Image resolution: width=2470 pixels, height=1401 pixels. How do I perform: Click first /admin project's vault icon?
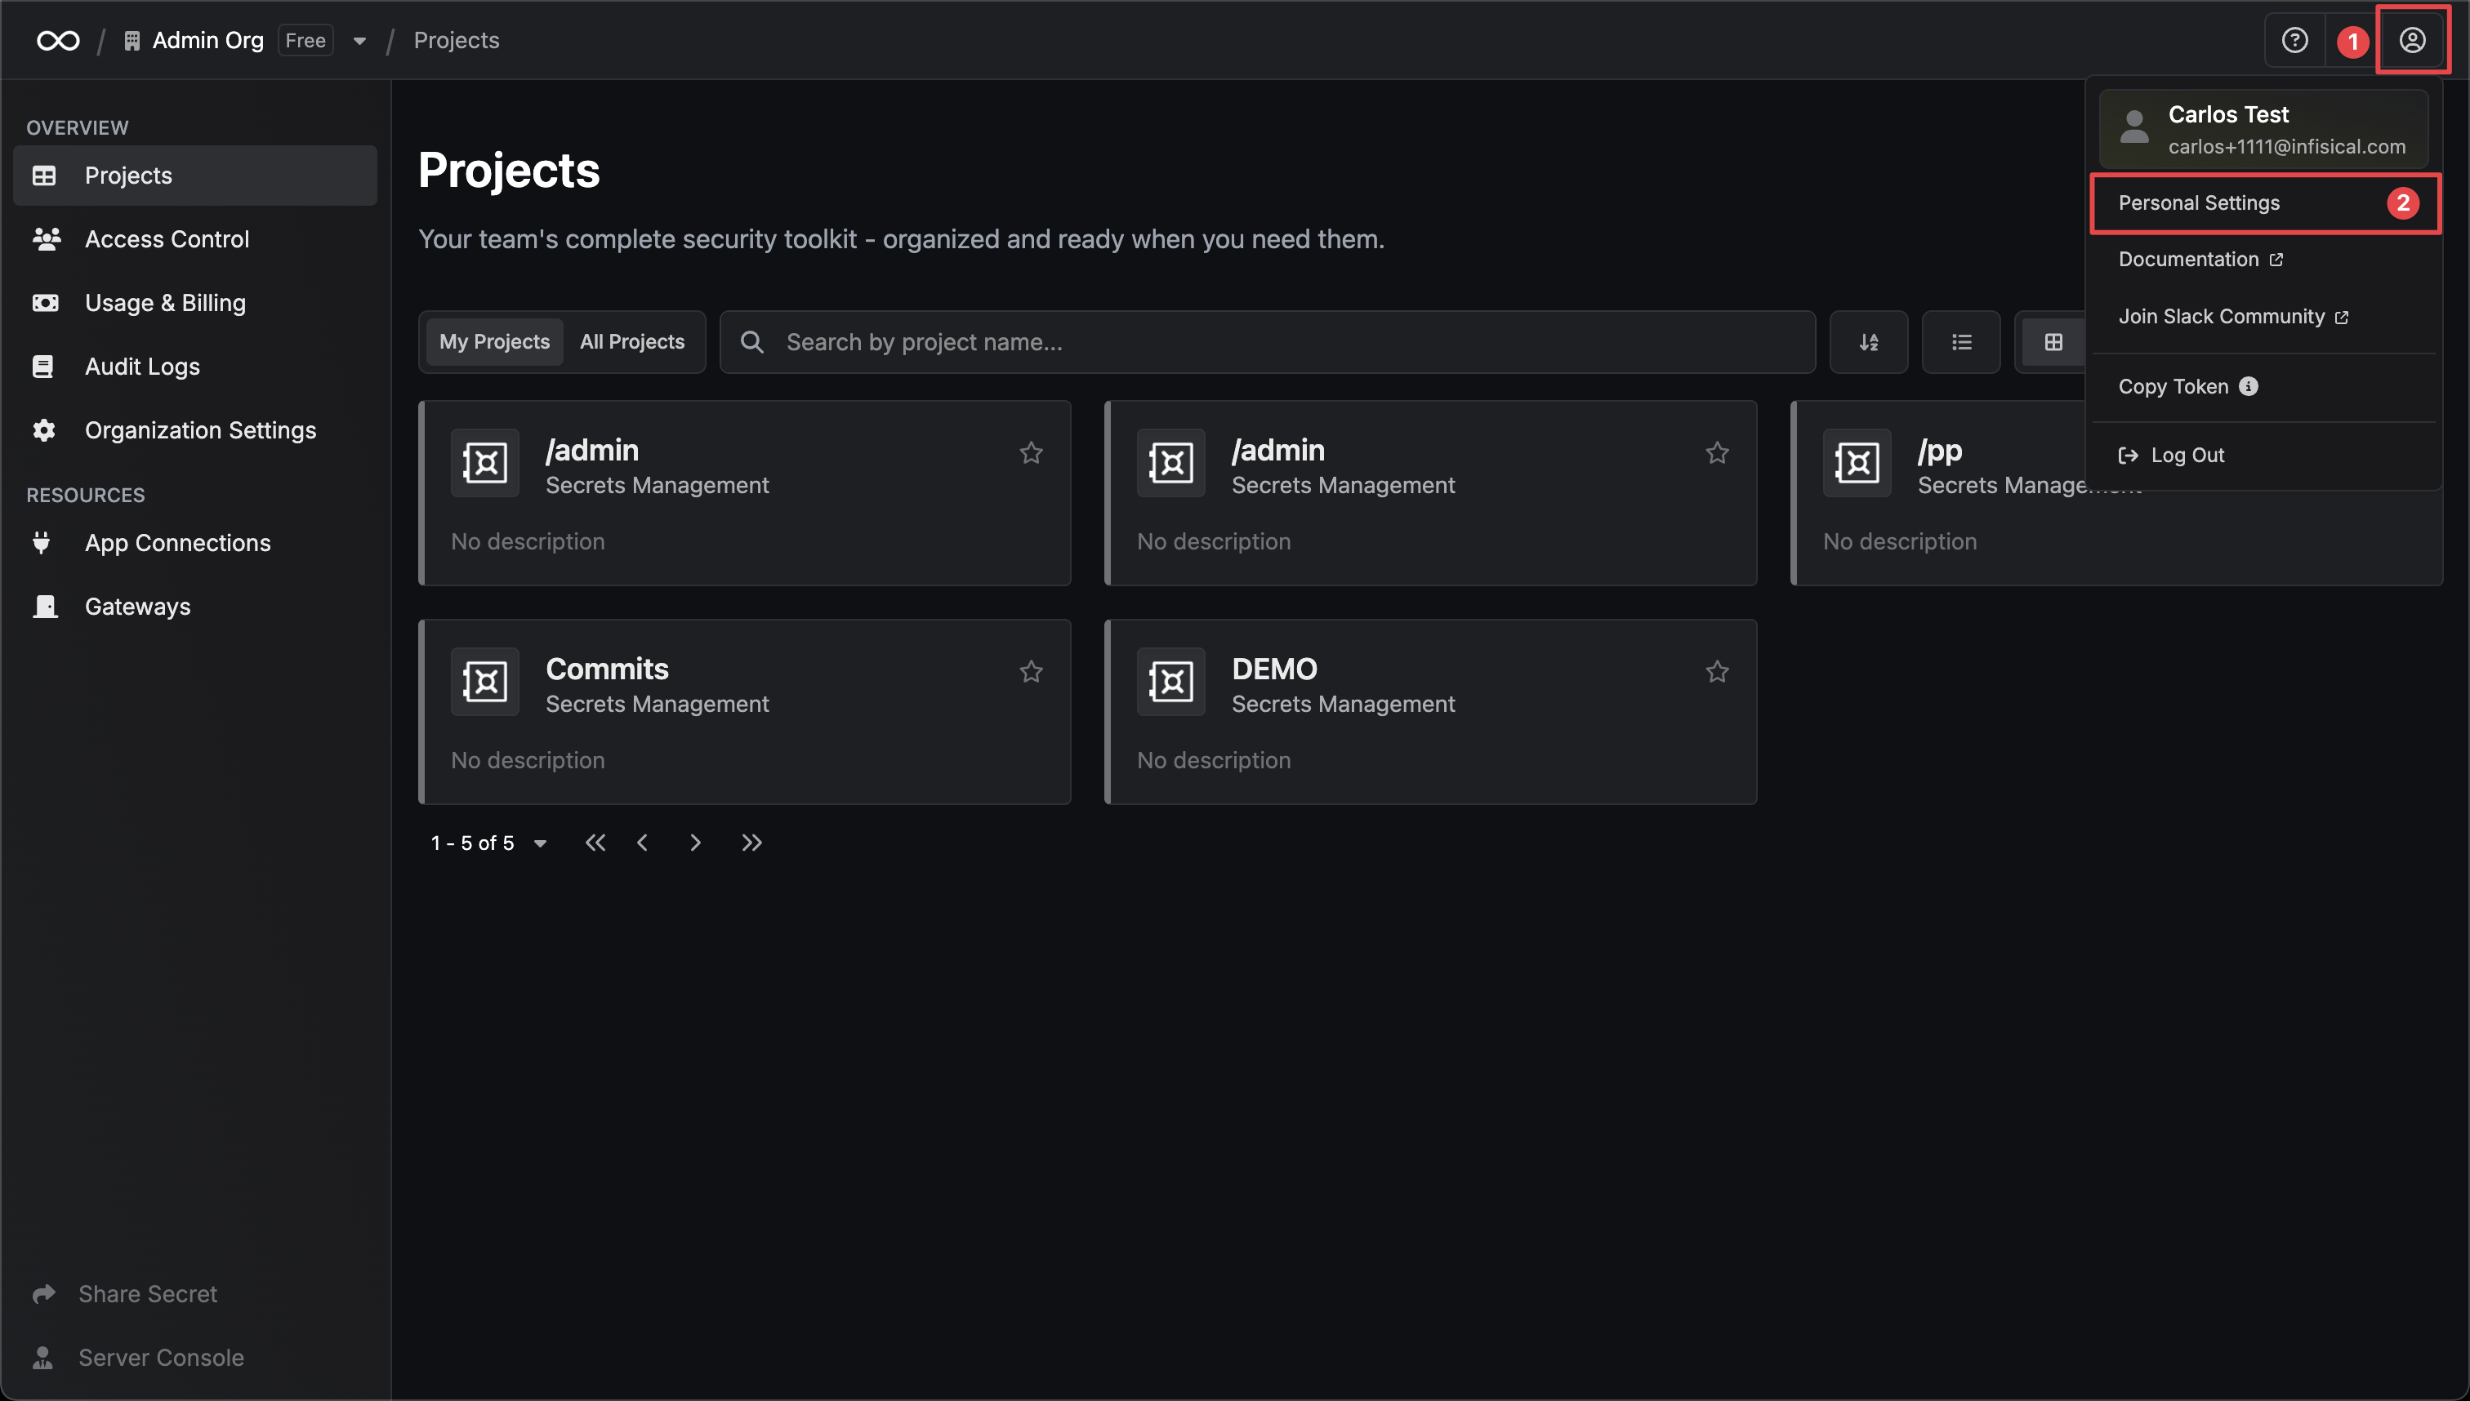(x=485, y=463)
